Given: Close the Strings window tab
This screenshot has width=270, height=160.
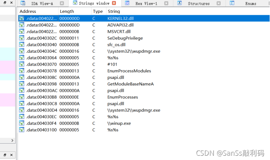Looking at the screenshot, I should 114,4.
